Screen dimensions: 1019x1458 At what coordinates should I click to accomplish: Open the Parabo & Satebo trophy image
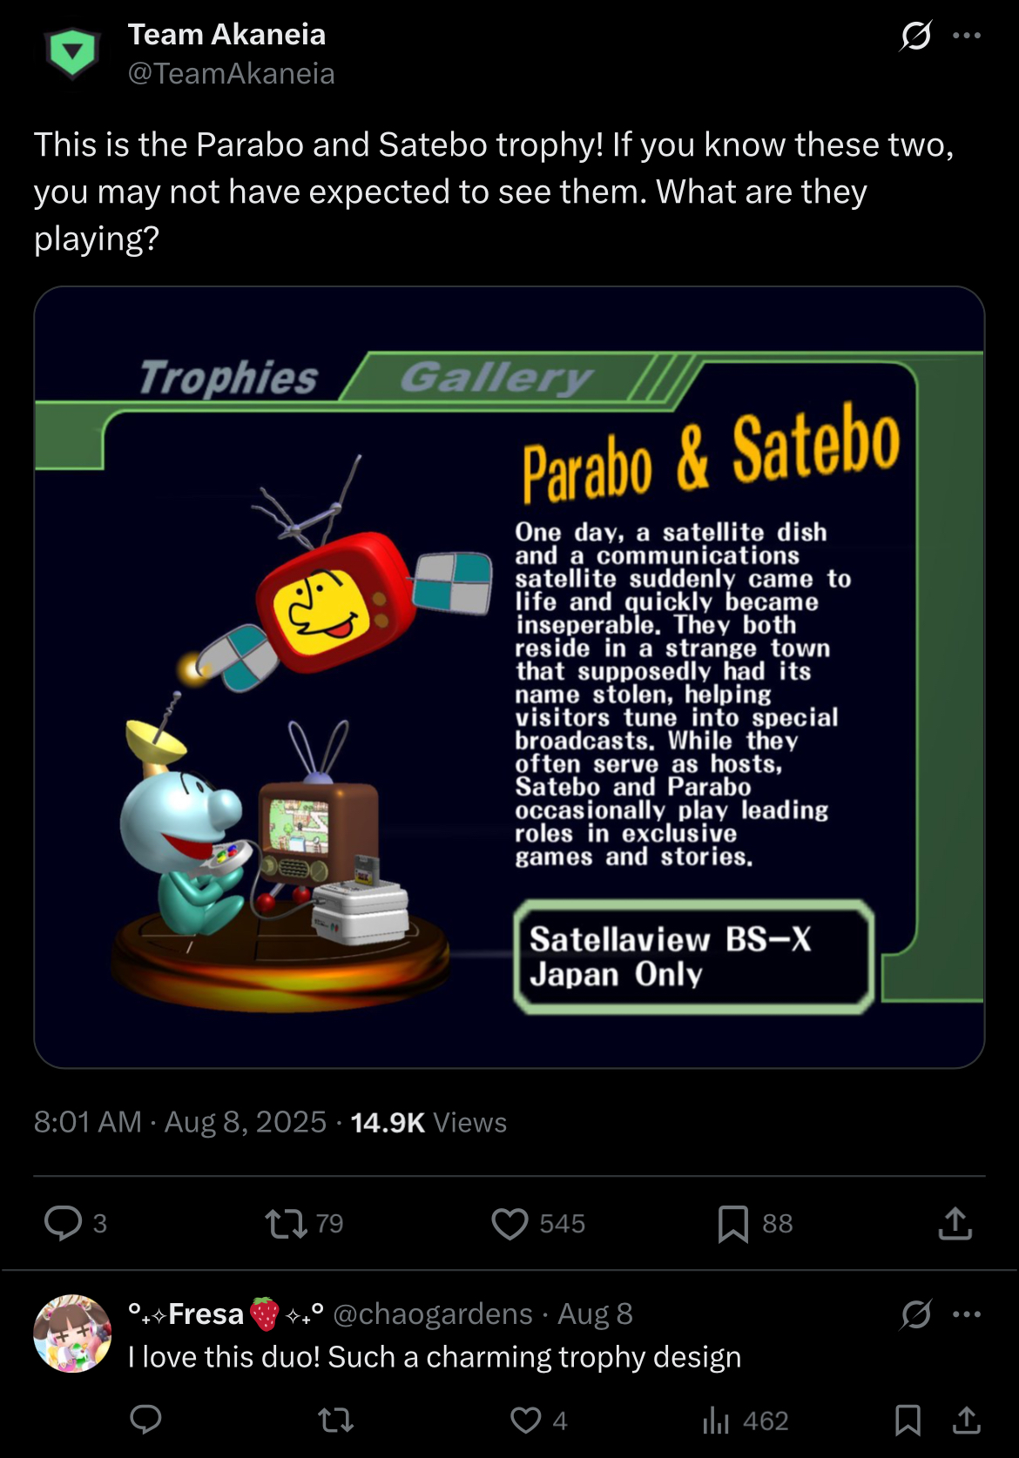(x=509, y=677)
